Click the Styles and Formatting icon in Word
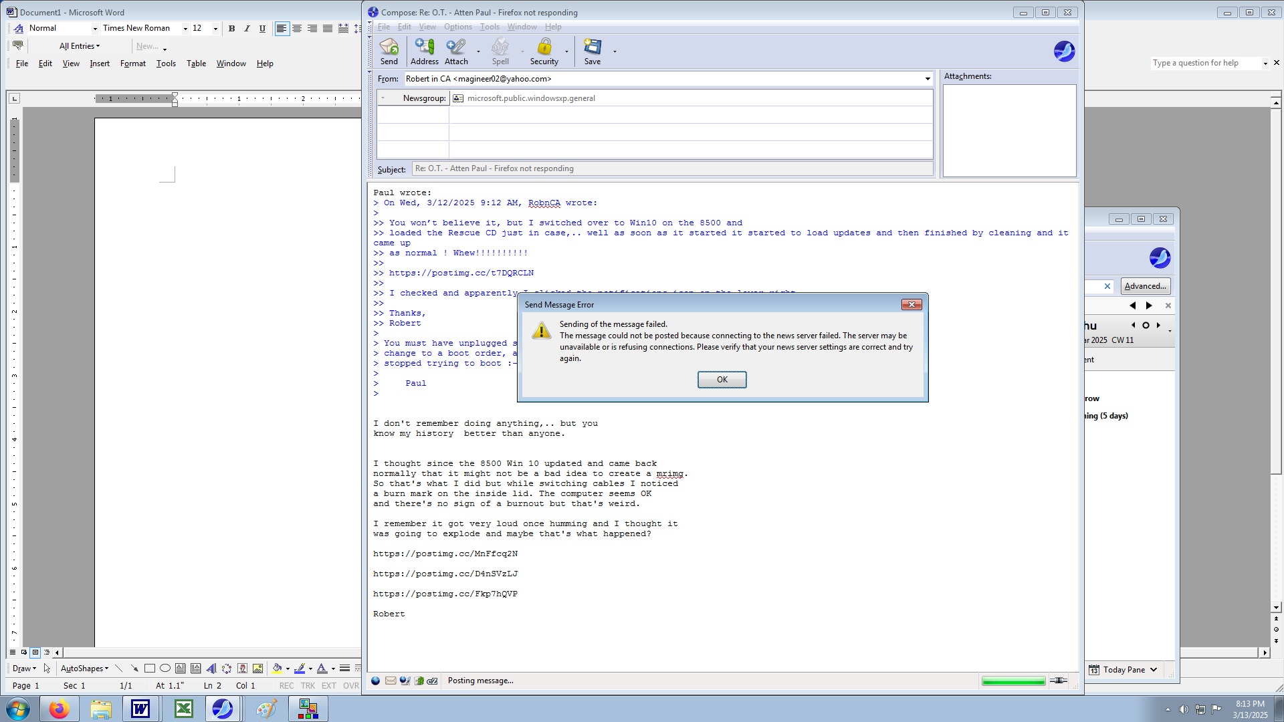The width and height of the screenshot is (1284, 722). pyautogui.click(x=18, y=28)
